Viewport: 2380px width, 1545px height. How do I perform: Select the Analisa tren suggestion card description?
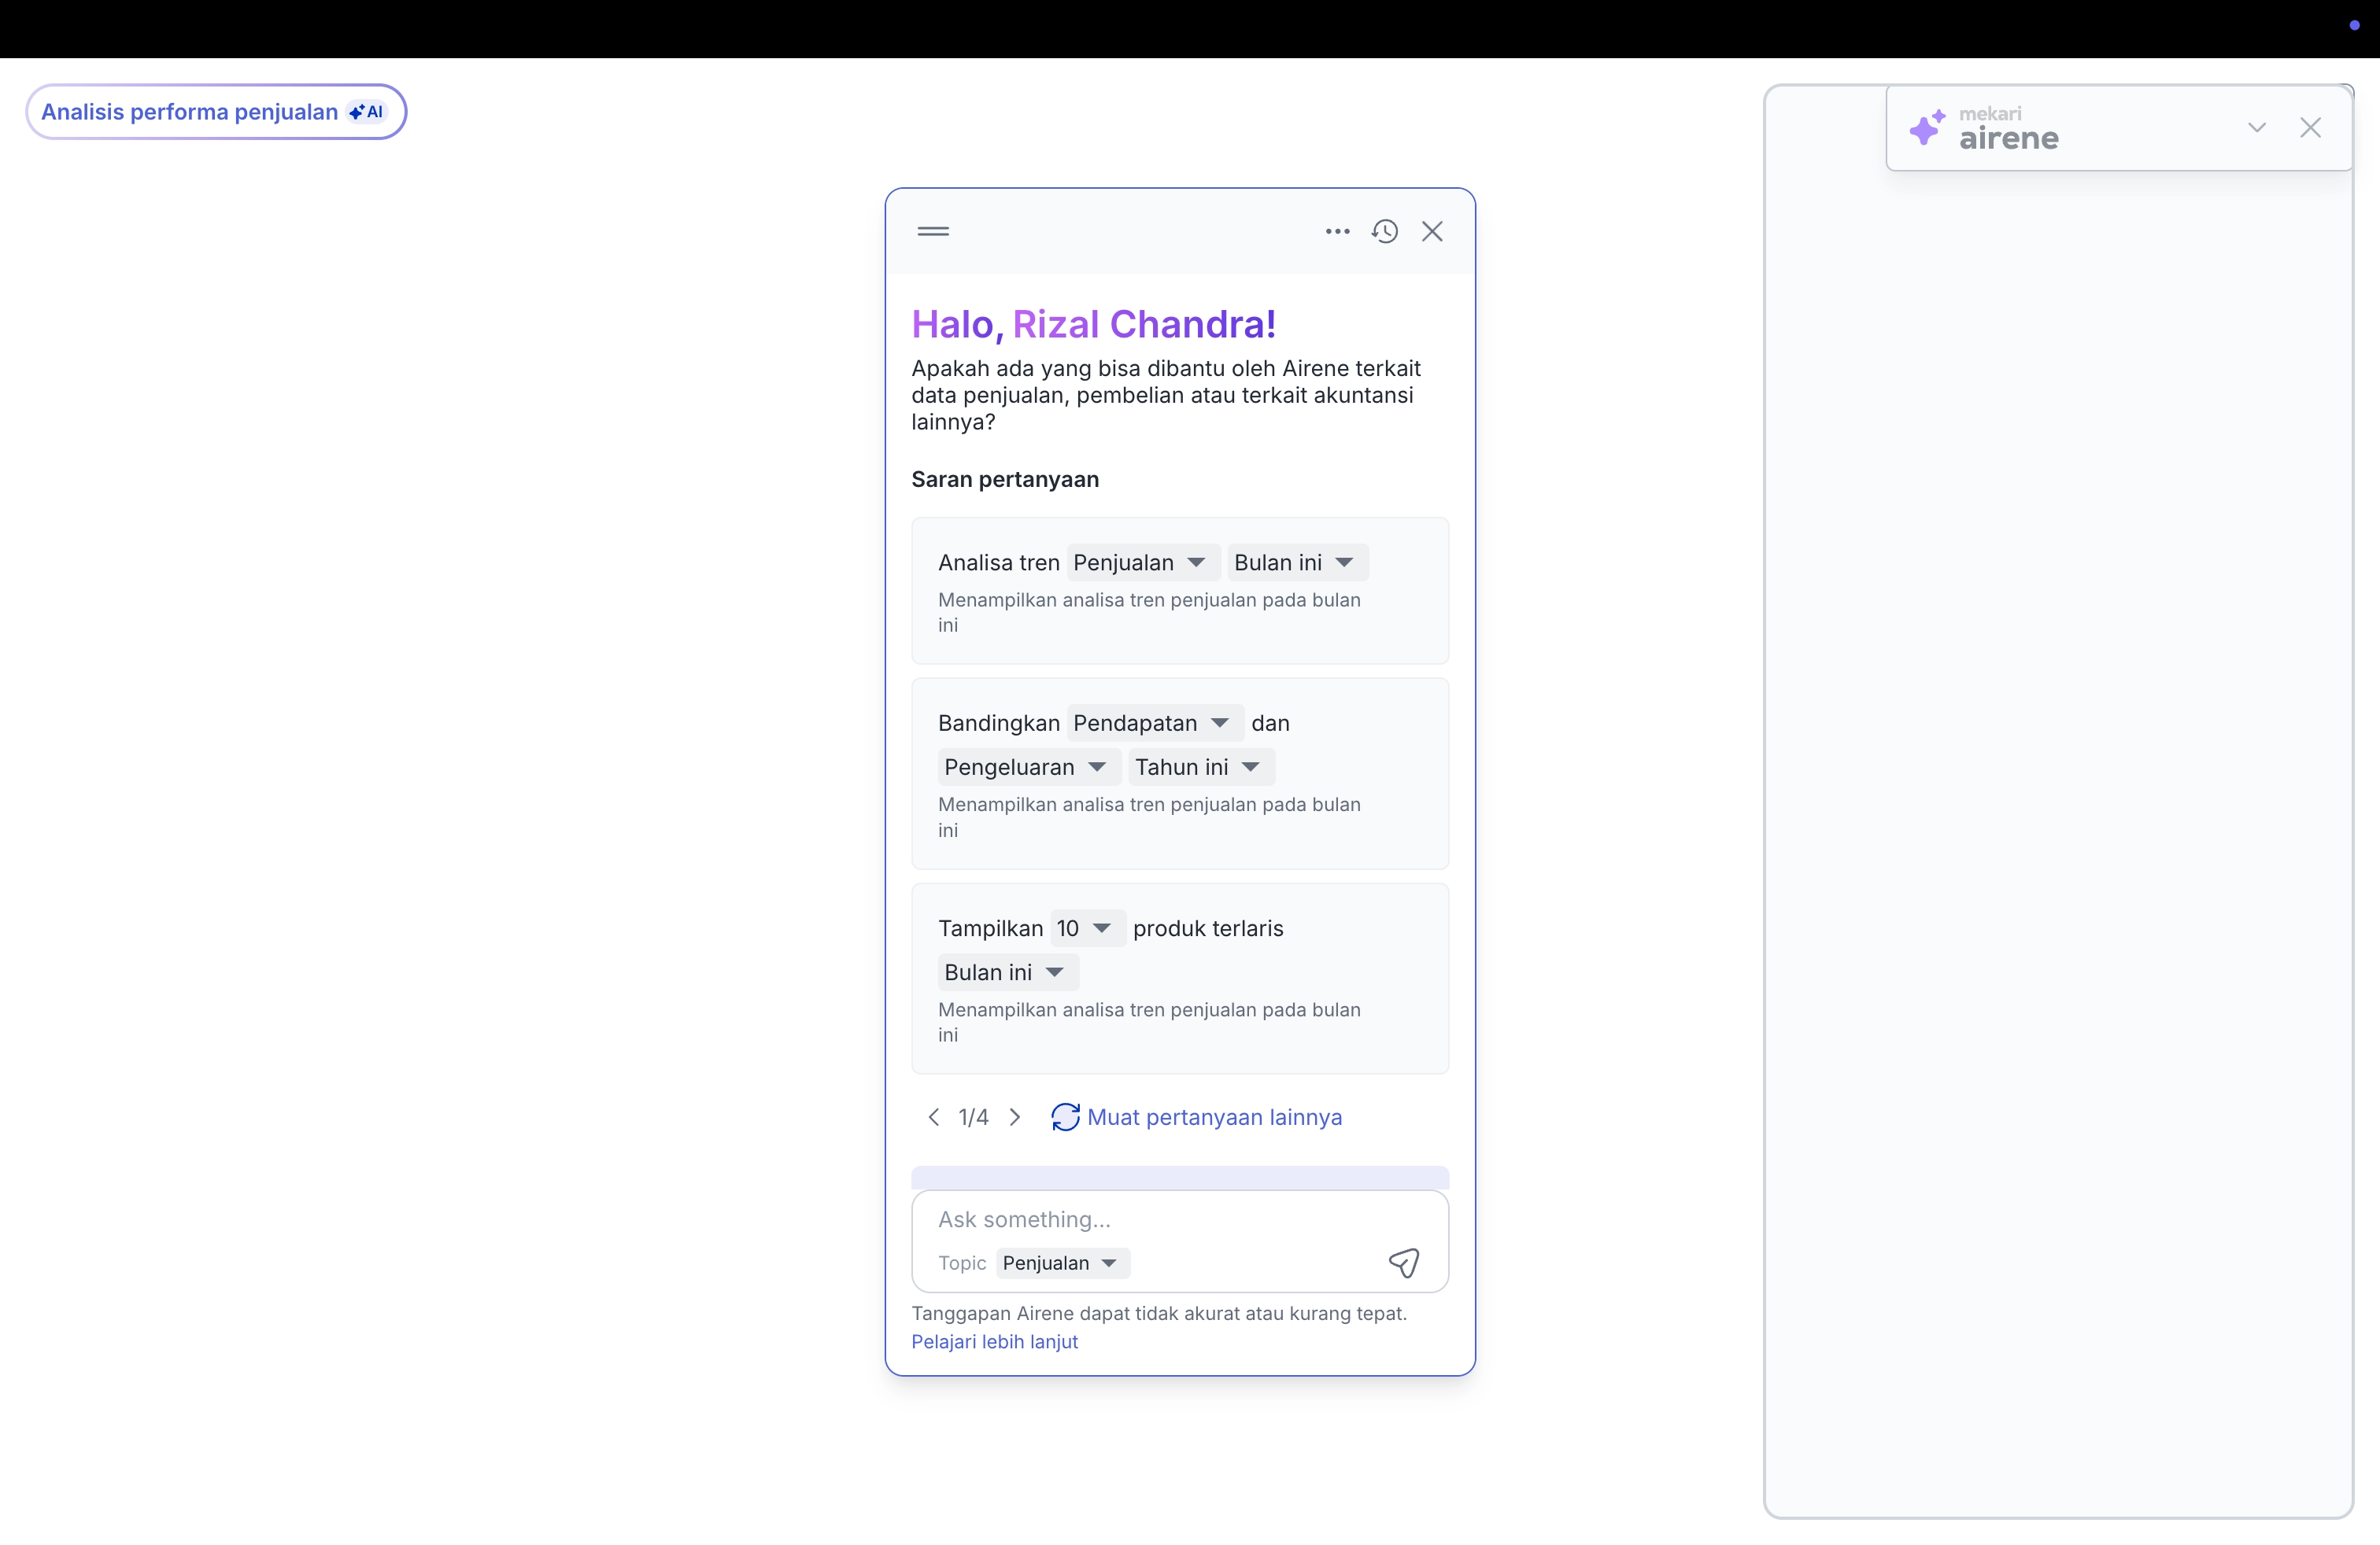click(x=1149, y=613)
